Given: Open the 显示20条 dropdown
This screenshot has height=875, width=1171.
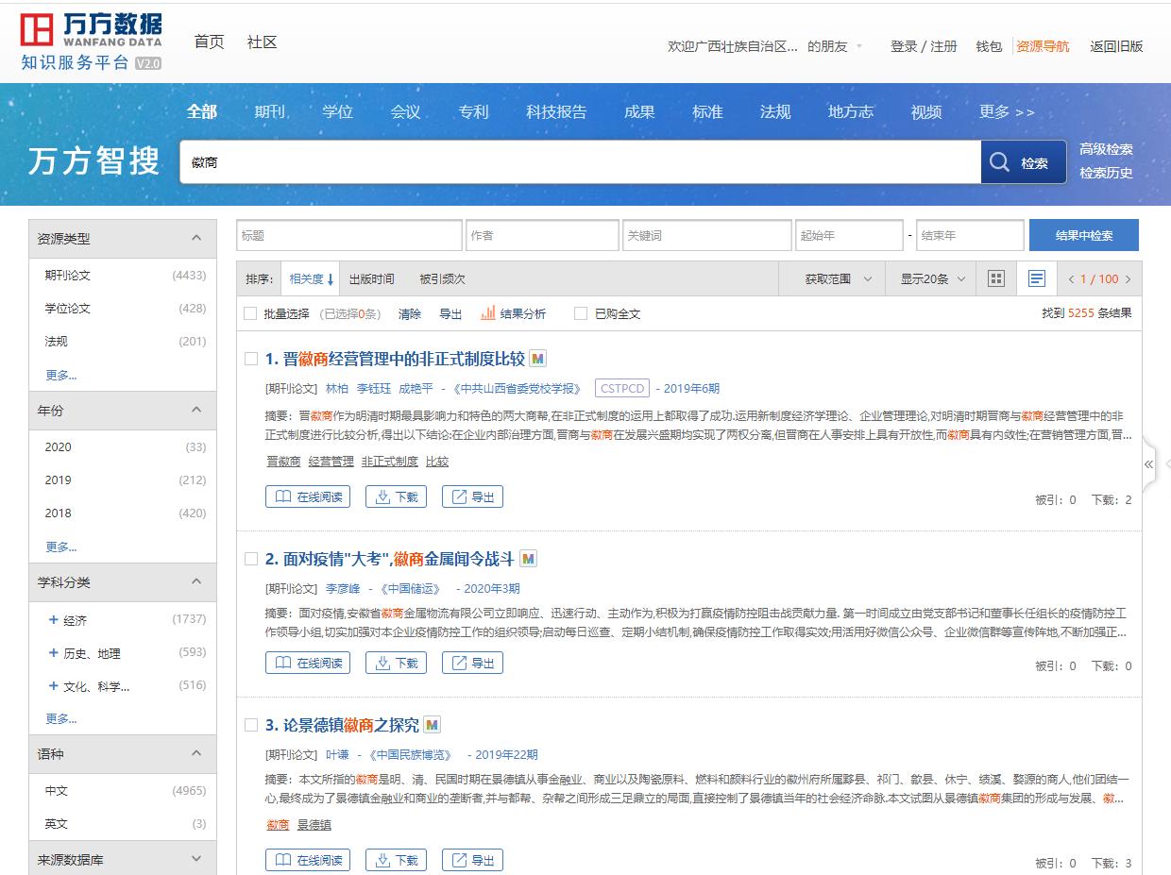Looking at the screenshot, I should click(930, 278).
